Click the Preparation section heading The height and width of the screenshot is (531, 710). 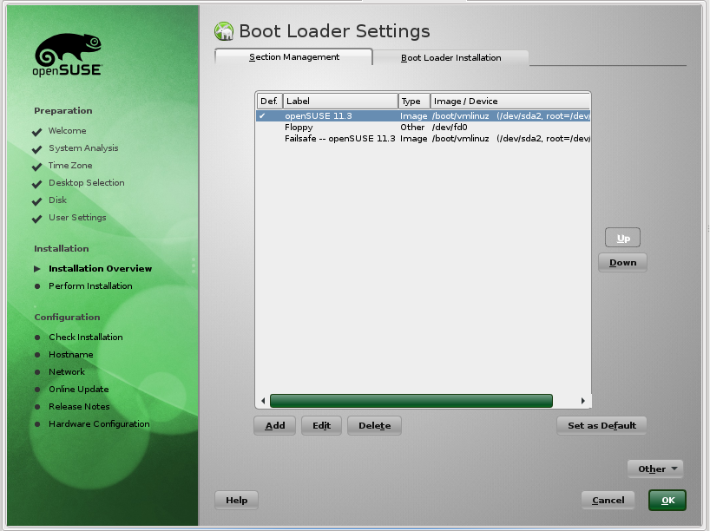tap(63, 111)
